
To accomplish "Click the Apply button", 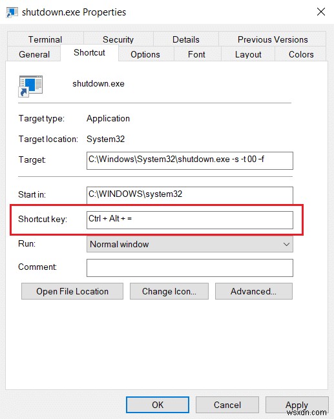I will click(297, 405).
